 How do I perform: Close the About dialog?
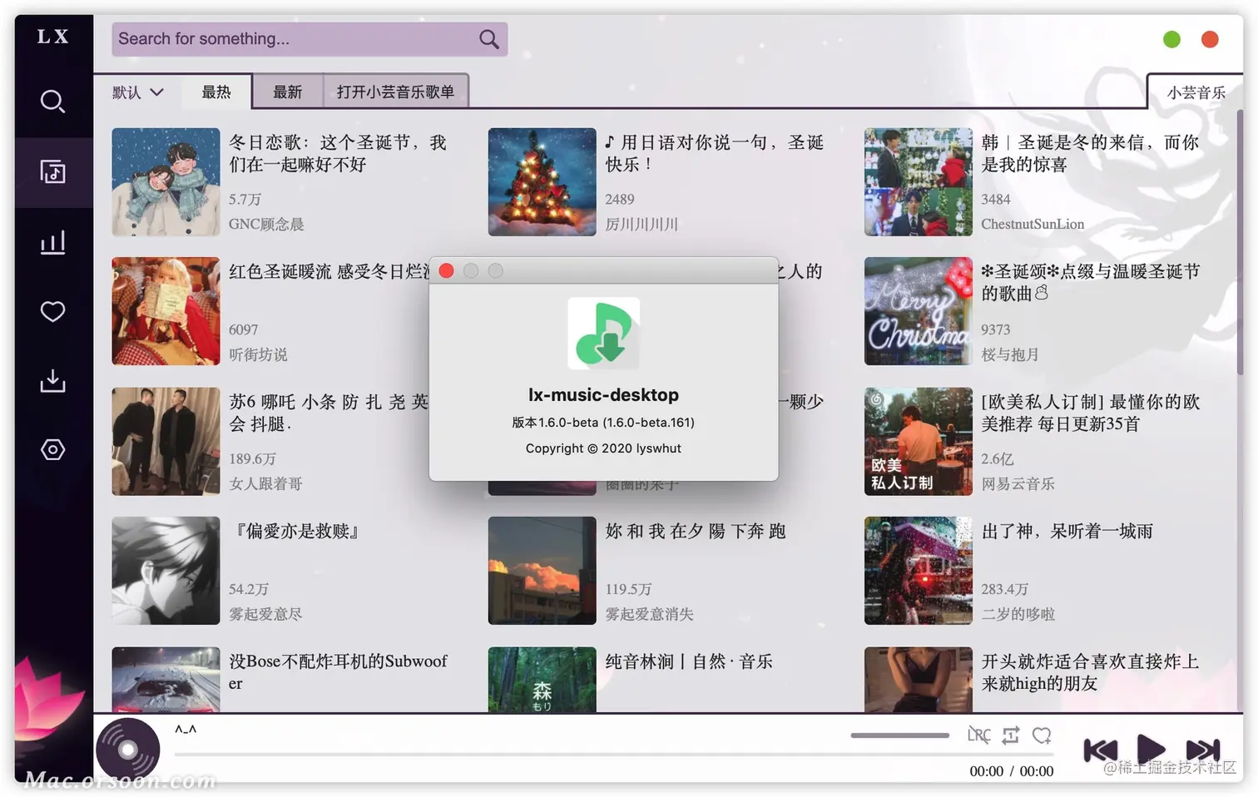pos(446,271)
